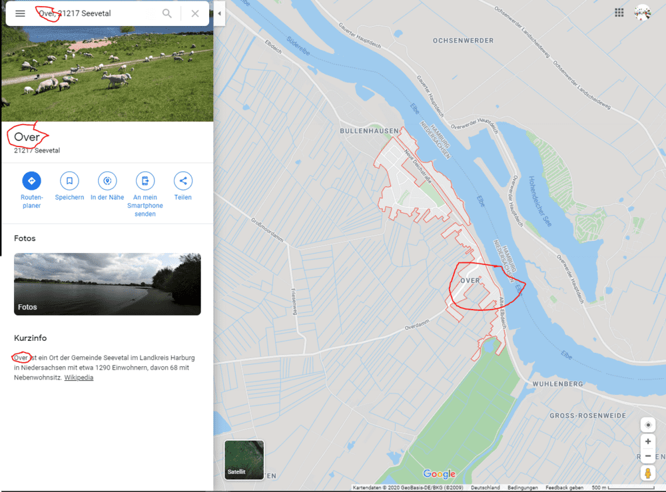Image resolution: width=666 pixels, height=492 pixels.
Task: Click the Deutschland footer link
Action: tap(485, 488)
